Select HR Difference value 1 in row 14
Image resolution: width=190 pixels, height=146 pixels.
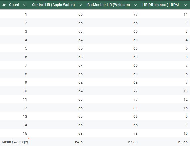point(187,125)
